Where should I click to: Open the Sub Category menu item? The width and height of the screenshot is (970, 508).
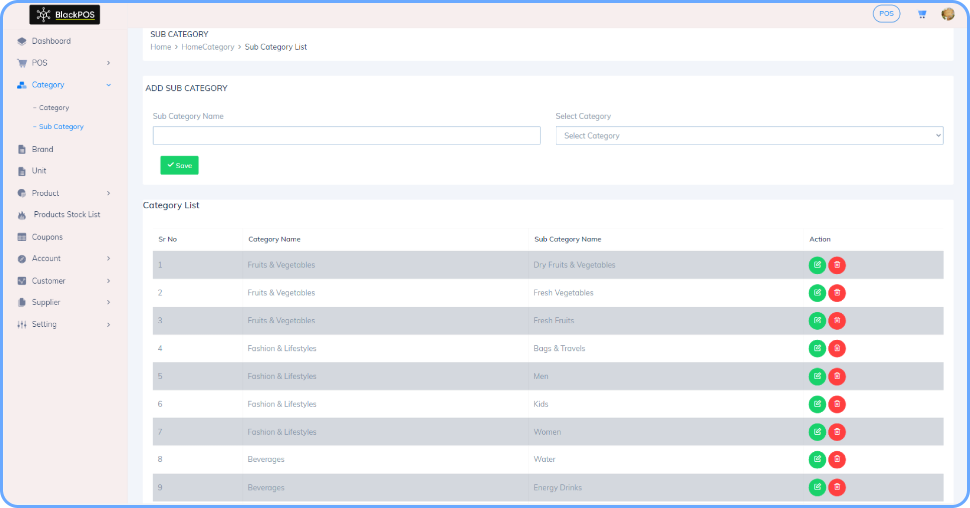click(x=61, y=126)
